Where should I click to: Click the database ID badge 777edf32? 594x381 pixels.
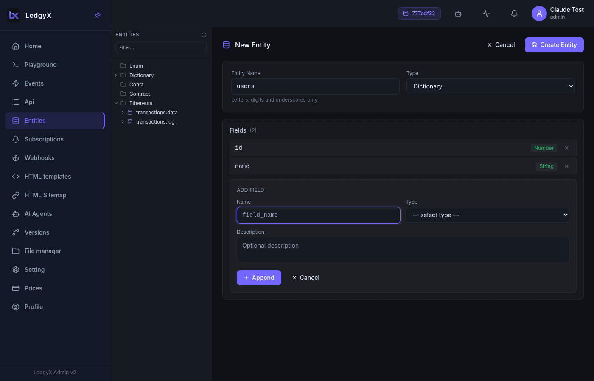tap(419, 14)
